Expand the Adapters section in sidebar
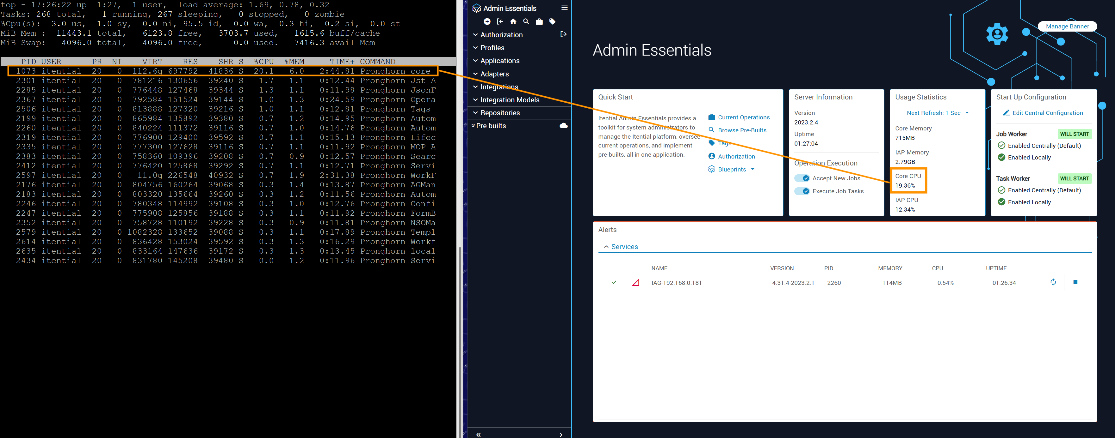1115x438 pixels. click(x=494, y=74)
